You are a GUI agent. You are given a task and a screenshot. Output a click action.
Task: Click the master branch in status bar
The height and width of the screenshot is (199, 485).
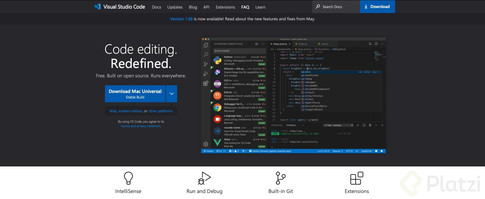pyautogui.click(x=209, y=151)
